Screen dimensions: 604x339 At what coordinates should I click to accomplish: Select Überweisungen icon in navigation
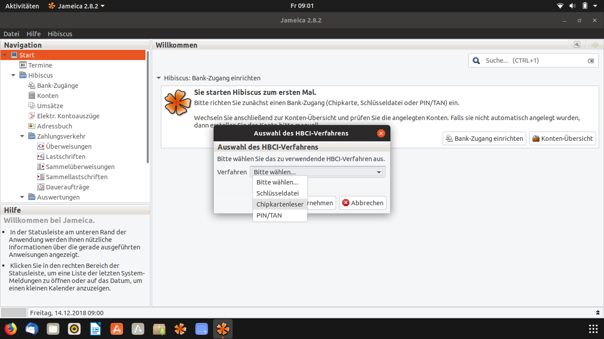click(x=41, y=146)
